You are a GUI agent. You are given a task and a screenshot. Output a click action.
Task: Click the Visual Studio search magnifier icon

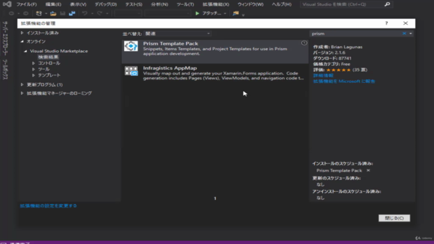(387, 4)
